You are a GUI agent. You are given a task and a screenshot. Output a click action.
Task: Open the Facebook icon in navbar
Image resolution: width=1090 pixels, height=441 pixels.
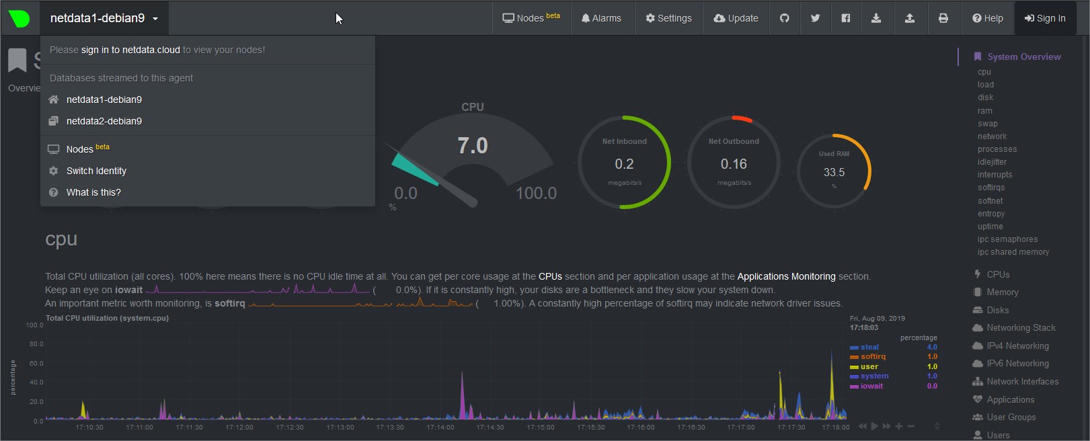(845, 18)
